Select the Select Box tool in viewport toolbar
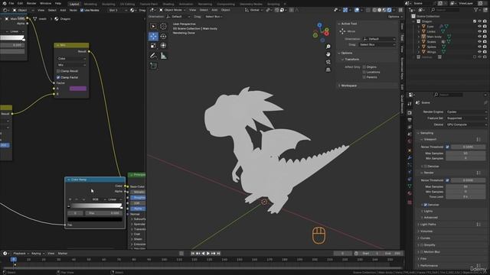 (x=153, y=26)
